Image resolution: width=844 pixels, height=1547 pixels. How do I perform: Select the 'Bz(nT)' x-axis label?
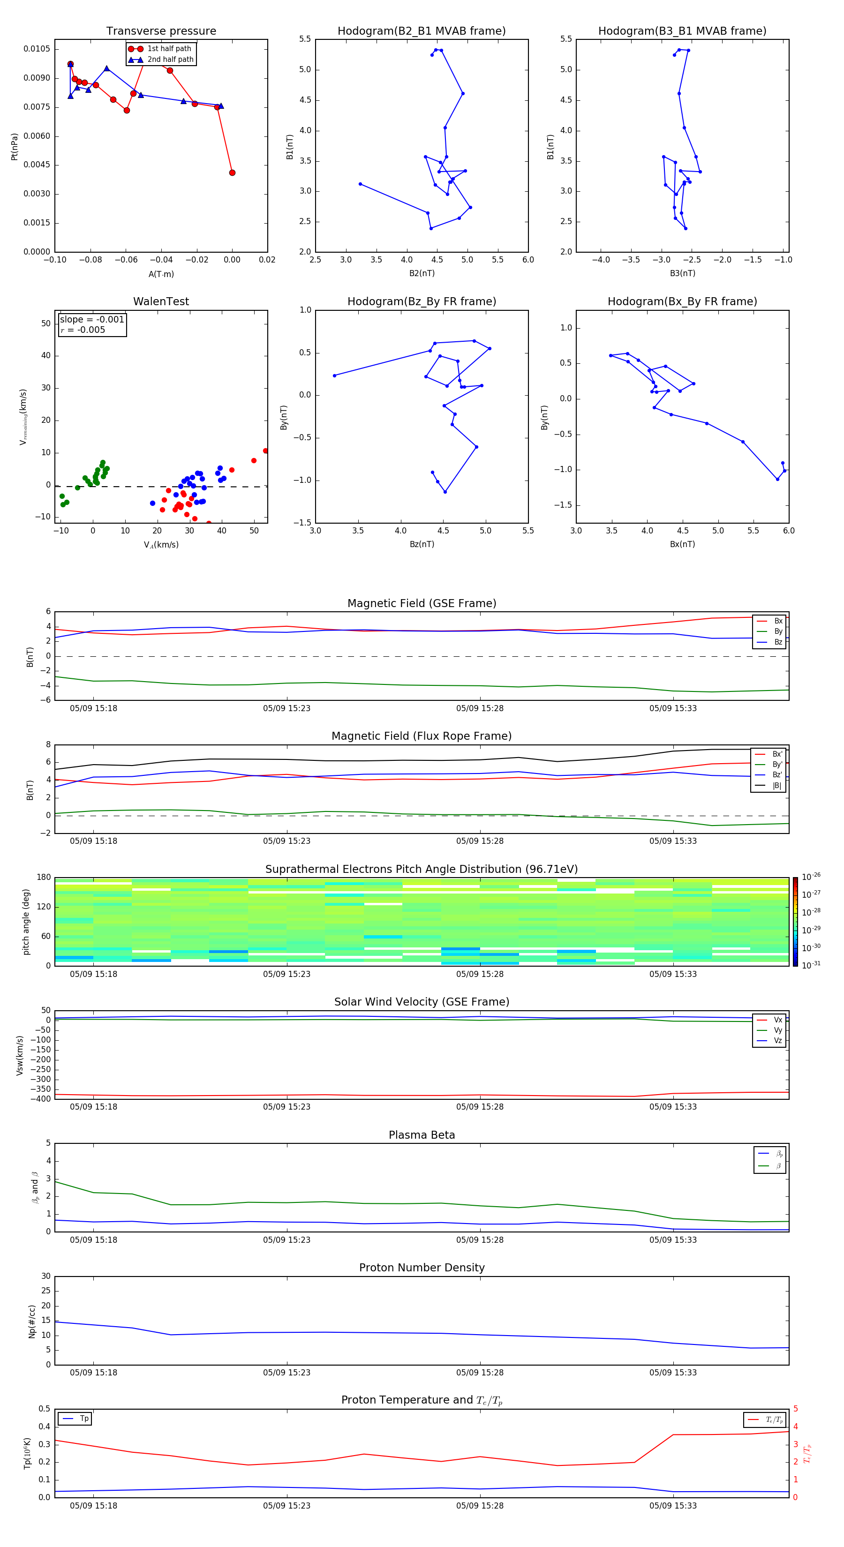tap(422, 544)
